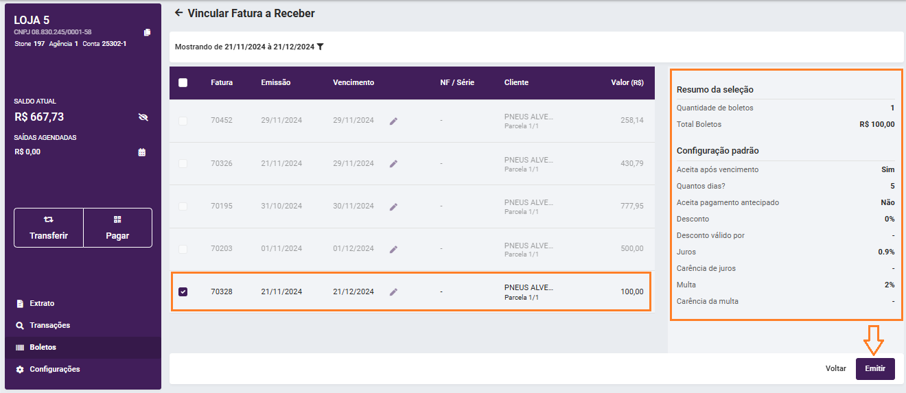Edit due date of invoice 70326
Viewport: 906px width, 393px height.
pyautogui.click(x=393, y=164)
